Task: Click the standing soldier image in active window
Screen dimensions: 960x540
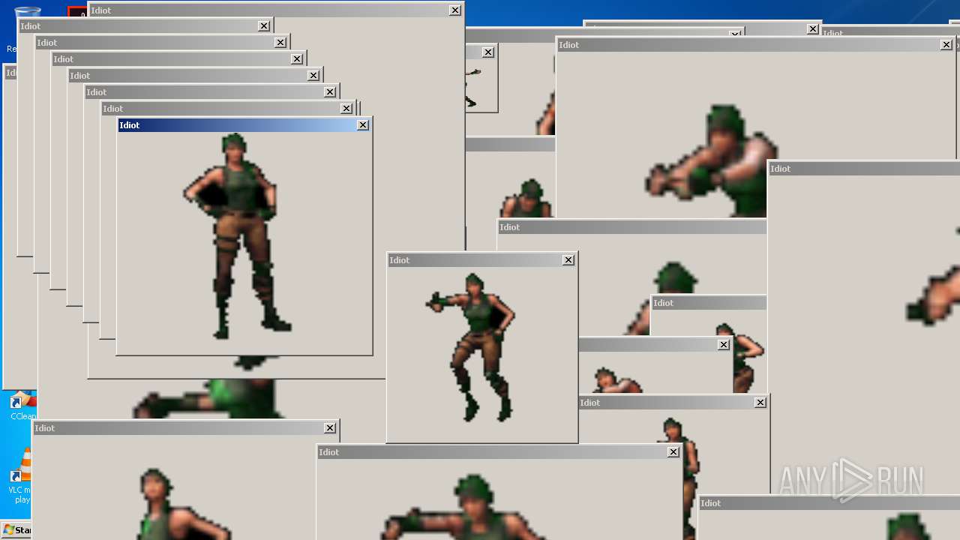Action: 238,236
